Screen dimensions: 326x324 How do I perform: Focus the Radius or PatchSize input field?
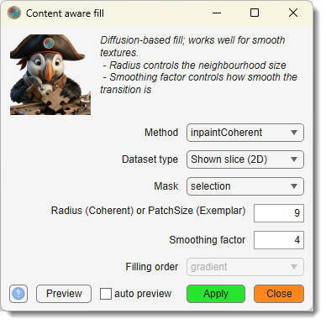pos(279,213)
